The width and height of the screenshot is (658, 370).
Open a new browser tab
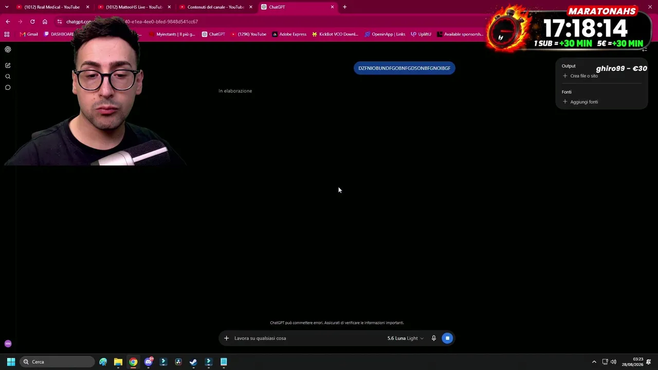point(344,7)
